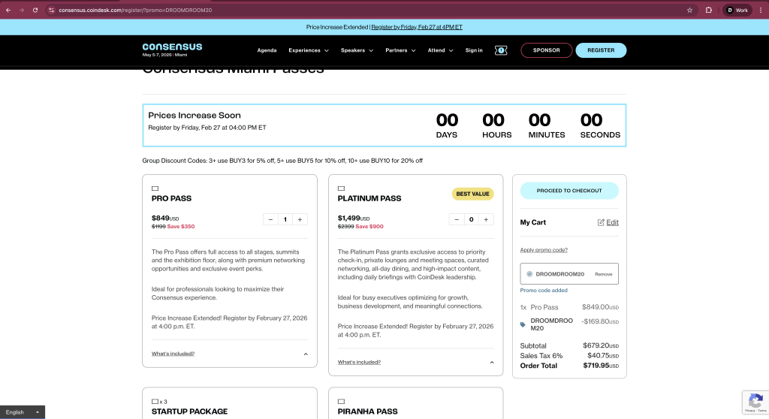Open the Experiences navigation menu
Image resolution: width=769 pixels, height=419 pixels.
pyautogui.click(x=309, y=50)
